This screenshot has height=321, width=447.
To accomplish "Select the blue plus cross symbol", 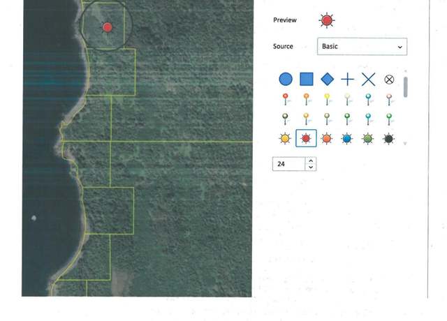I will (348, 79).
